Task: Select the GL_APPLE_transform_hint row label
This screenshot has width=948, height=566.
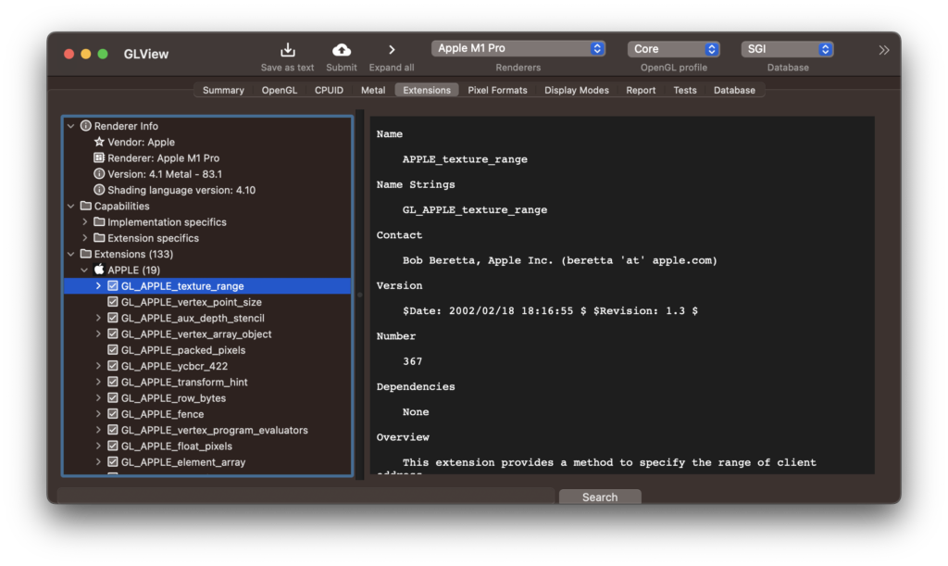Action: tap(184, 383)
